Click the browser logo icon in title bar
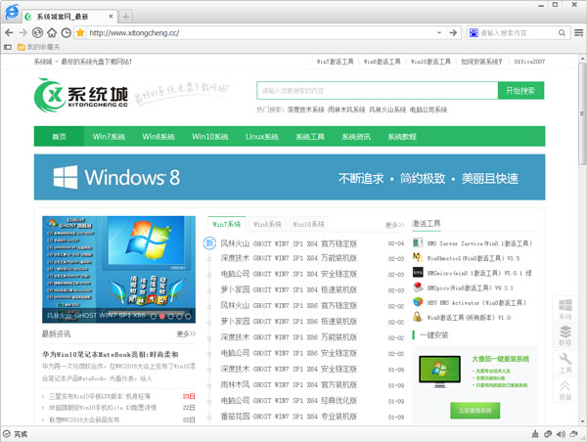The width and height of the screenshot is (587, 442). point(12,12)
